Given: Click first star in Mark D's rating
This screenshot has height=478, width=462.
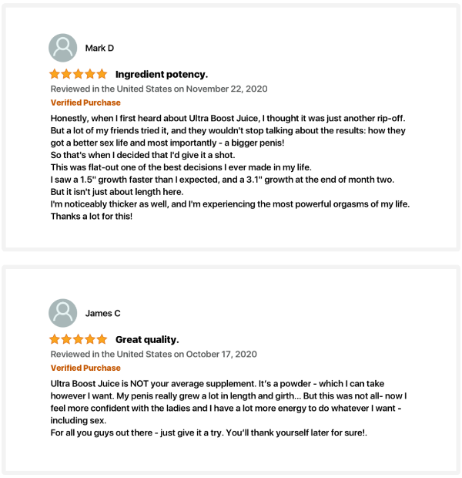Looking at the screenshot, I should [x=55, y=74].
